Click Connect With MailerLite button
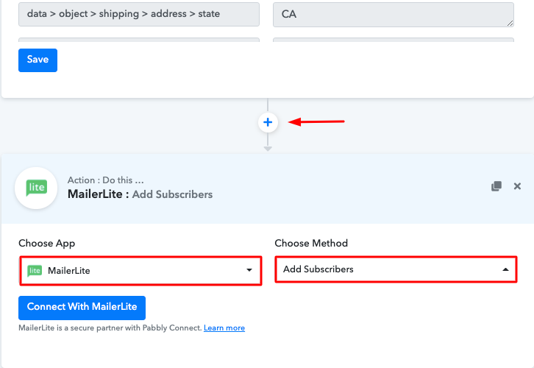Screen dimensions: 534x368 pyautogui.click(x=82, y=308)
